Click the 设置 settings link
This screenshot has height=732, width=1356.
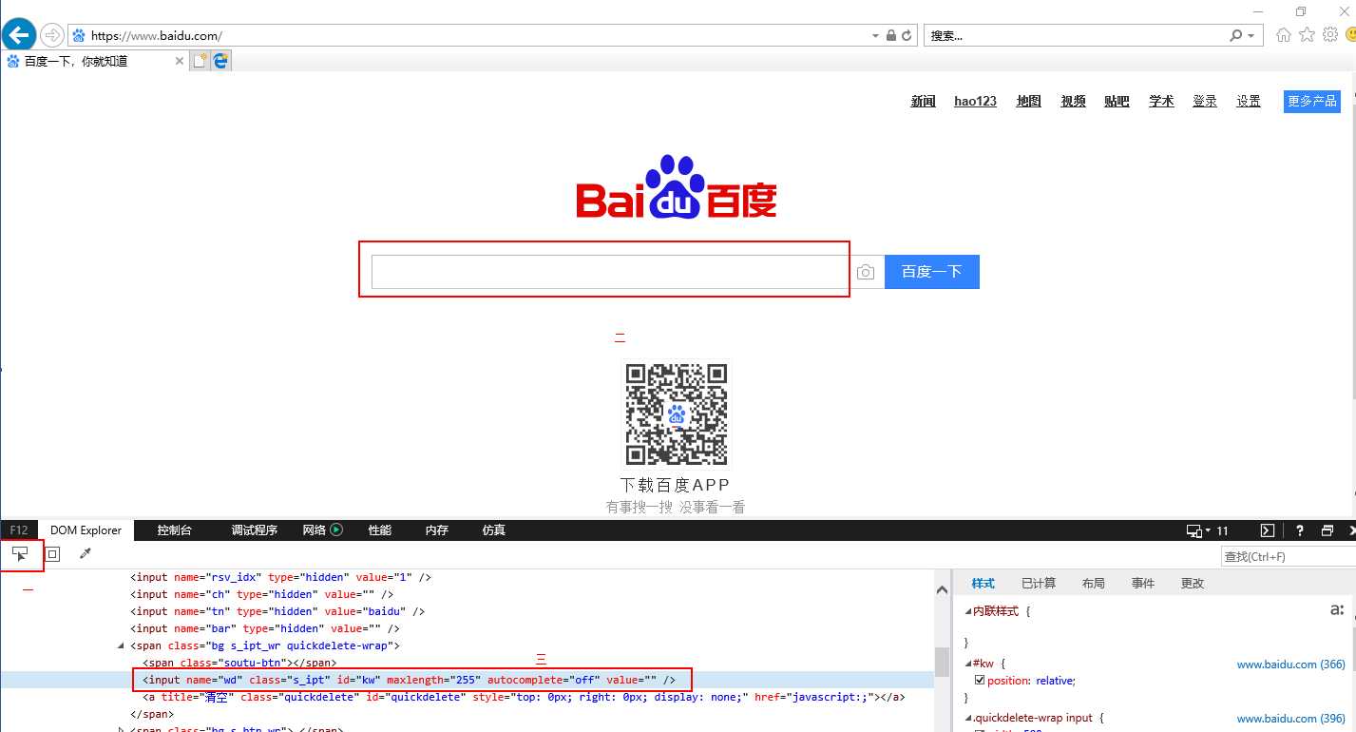tap(1248, 101)
